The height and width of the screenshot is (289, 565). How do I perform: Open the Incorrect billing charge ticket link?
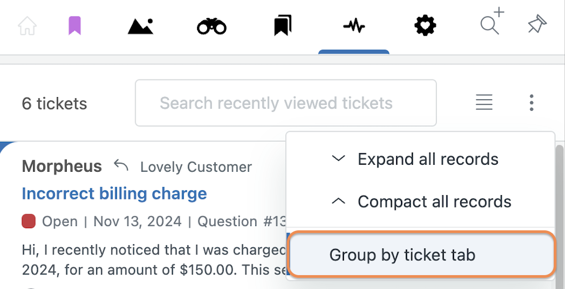[114, 194]
